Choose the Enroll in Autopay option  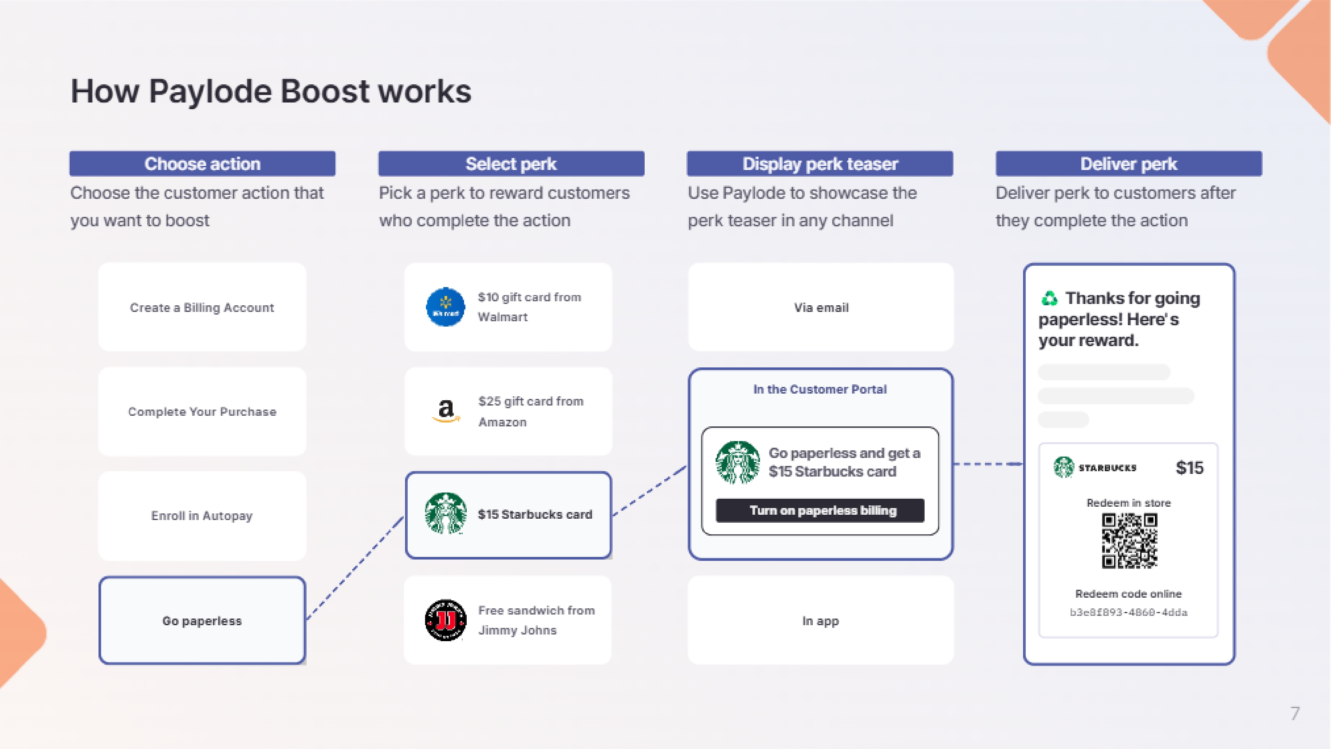(202, 516)
